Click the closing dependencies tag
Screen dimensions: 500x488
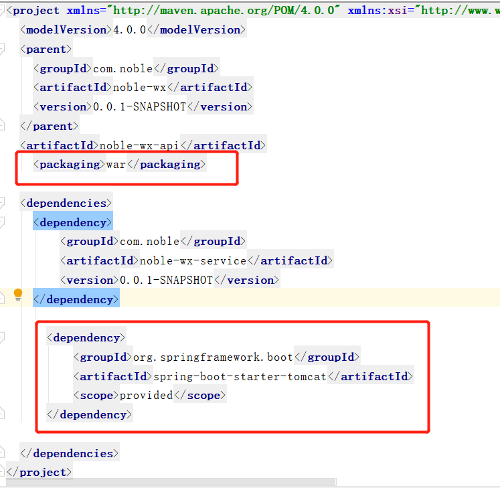70,453
